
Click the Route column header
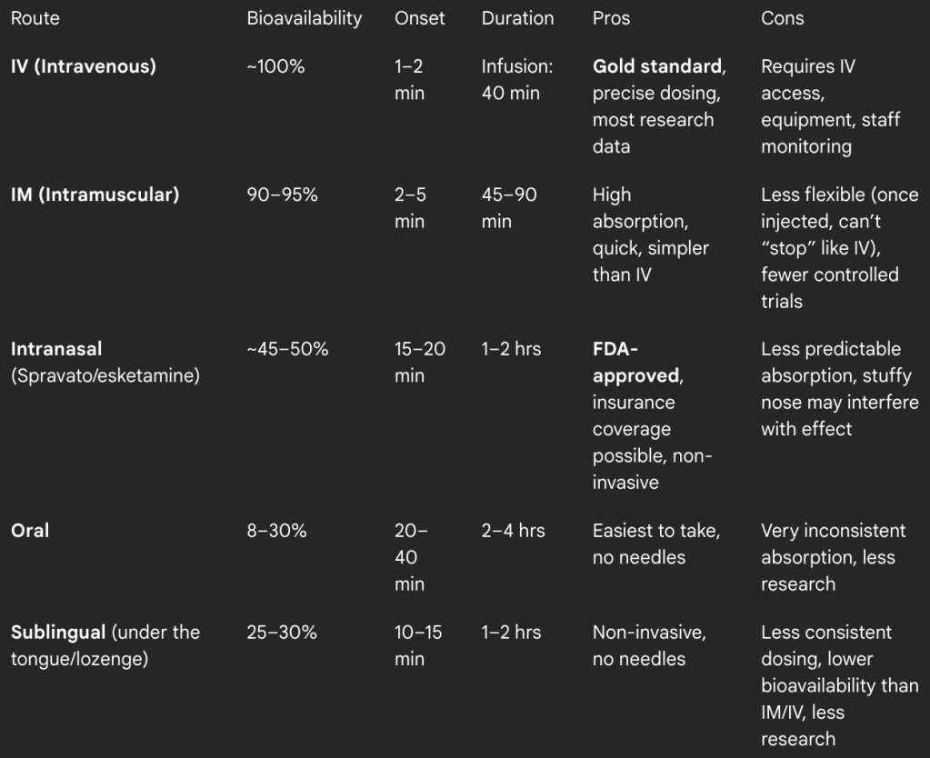[35, 18]
